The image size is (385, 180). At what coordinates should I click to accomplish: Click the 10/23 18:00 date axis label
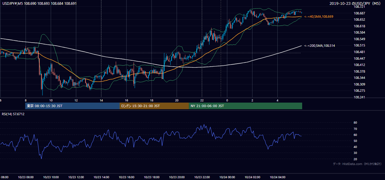152,177
